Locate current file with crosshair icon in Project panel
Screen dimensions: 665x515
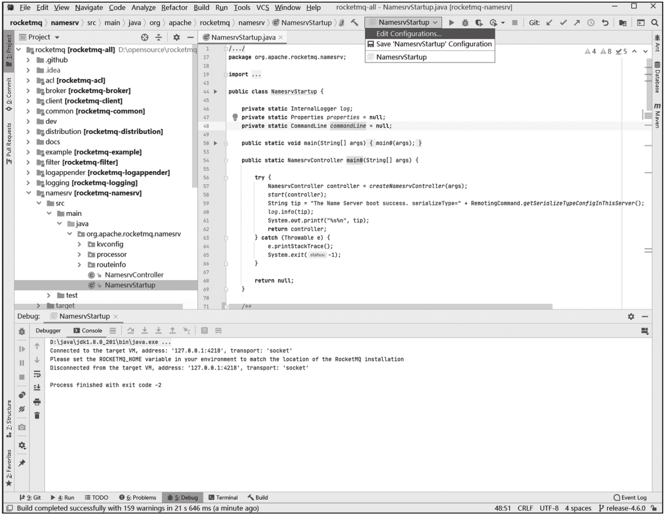point(145,37)
